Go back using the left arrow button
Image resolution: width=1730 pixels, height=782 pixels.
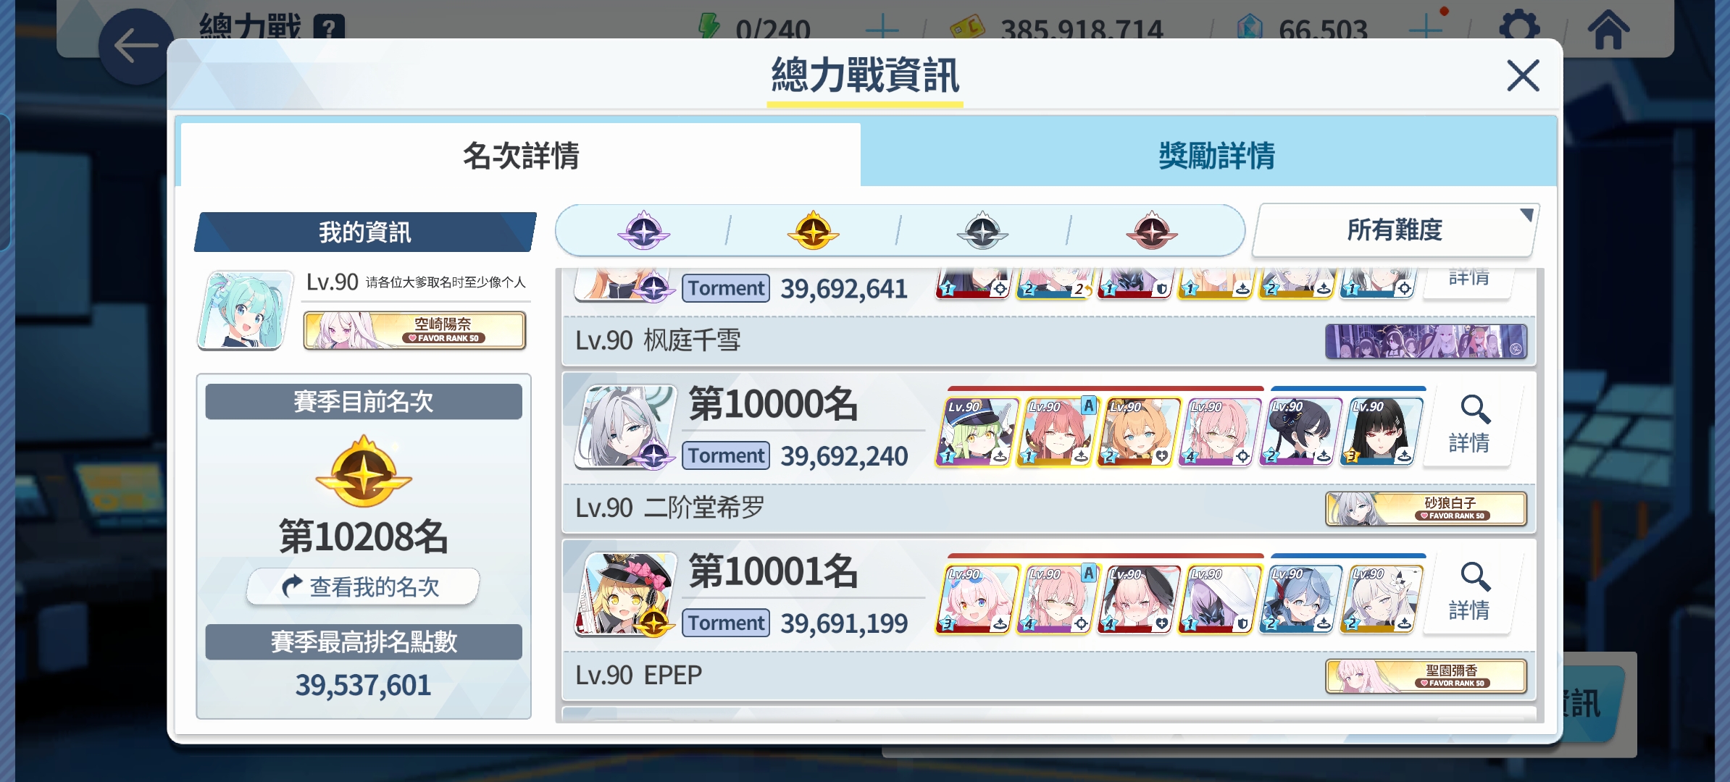coord(136,46)
